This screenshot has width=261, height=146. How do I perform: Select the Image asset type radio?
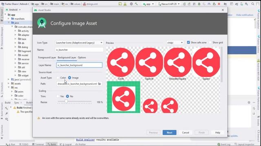(x=70, y=77)
